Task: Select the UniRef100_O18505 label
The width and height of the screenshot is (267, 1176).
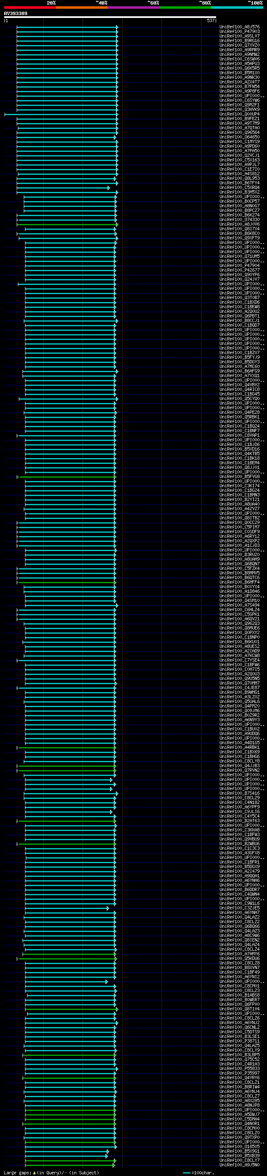Action: (x=239, y=1147)
